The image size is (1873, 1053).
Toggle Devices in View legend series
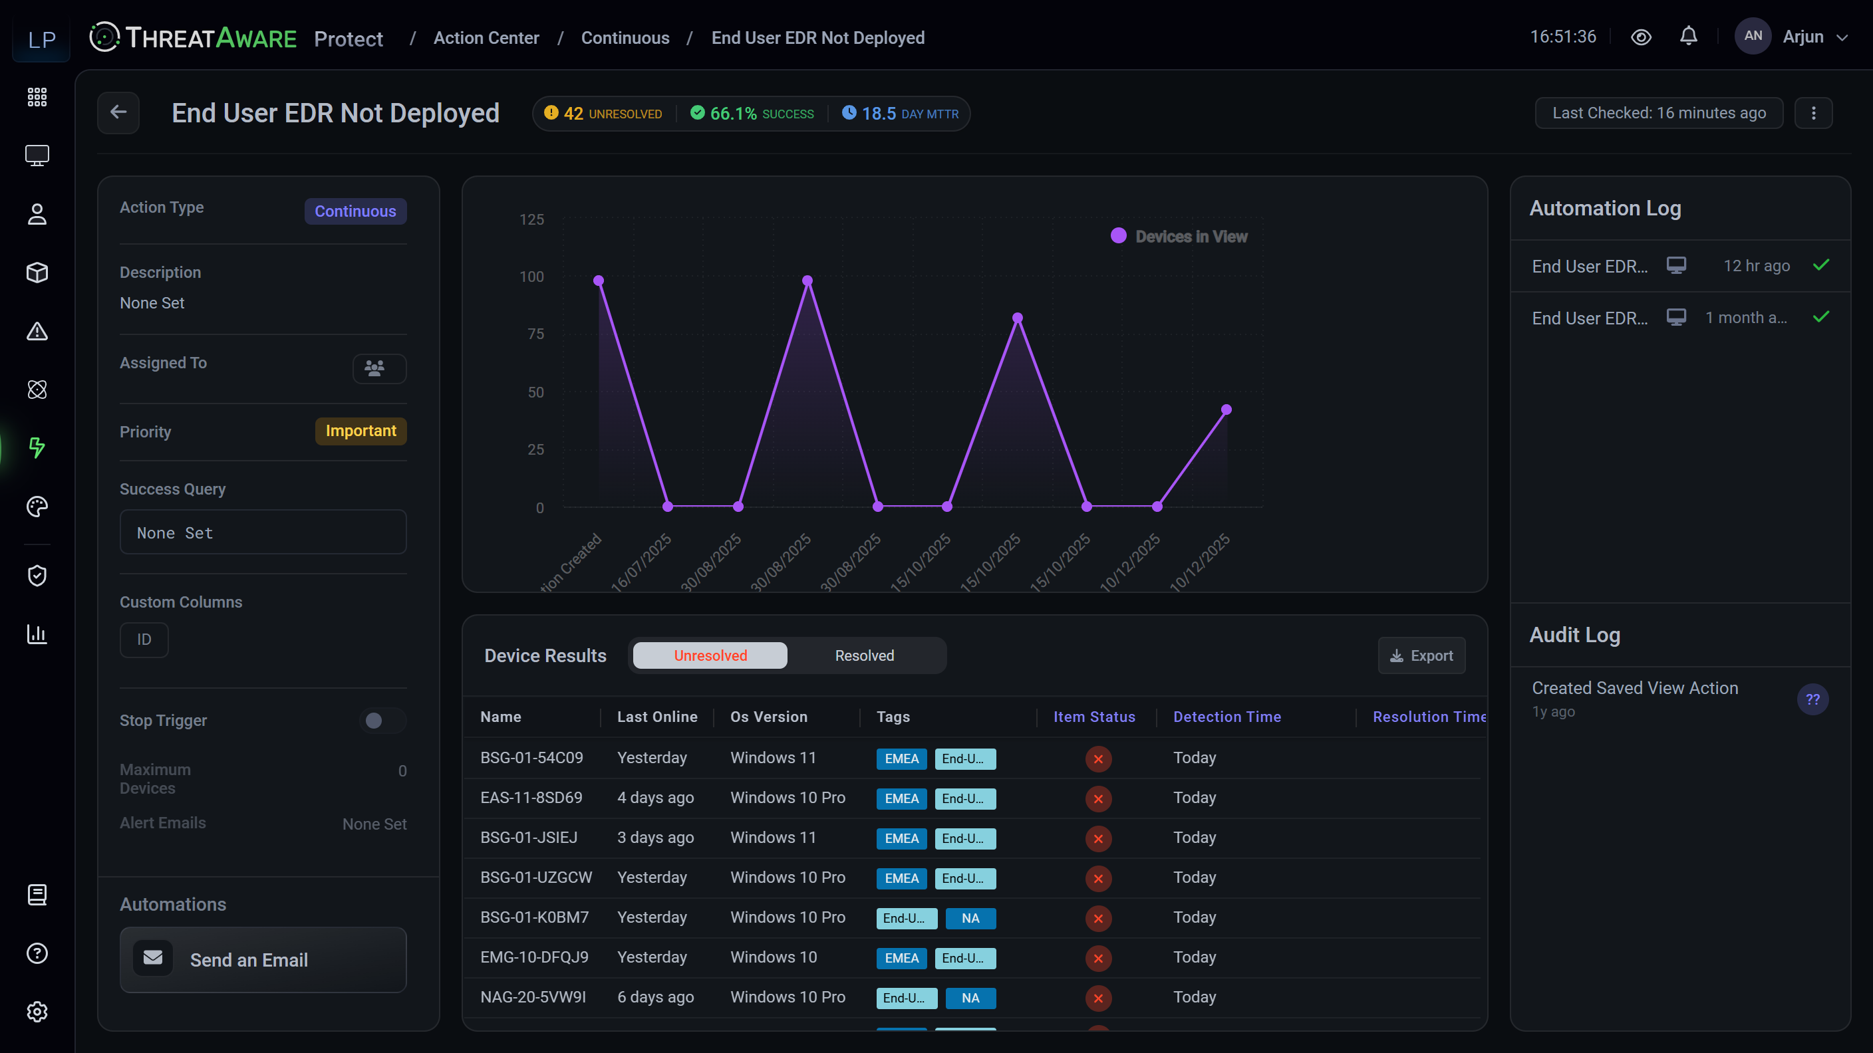click(1179, 236)
